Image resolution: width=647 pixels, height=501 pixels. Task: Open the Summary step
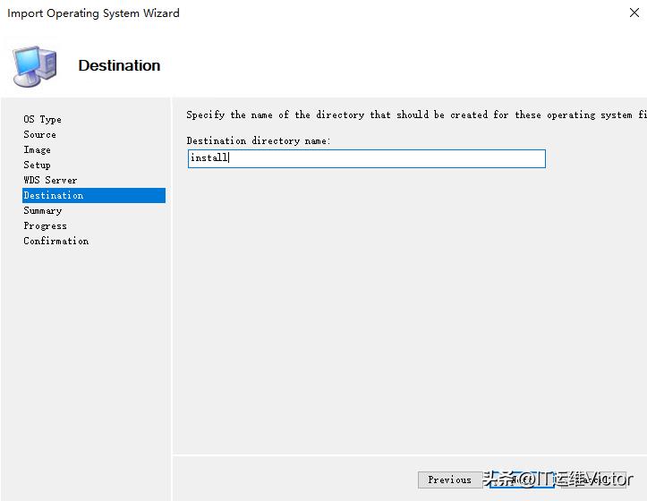click(x=42, y=210)
